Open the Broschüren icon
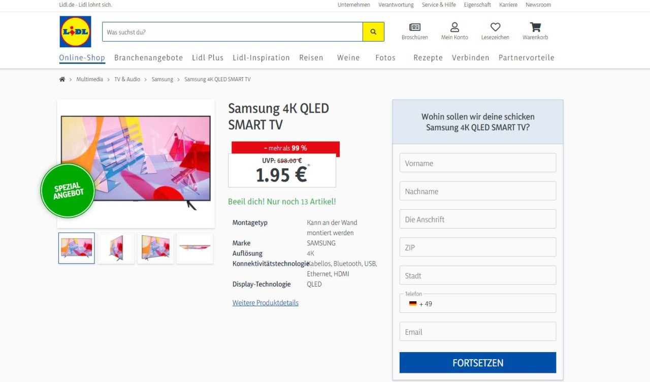 415,27
